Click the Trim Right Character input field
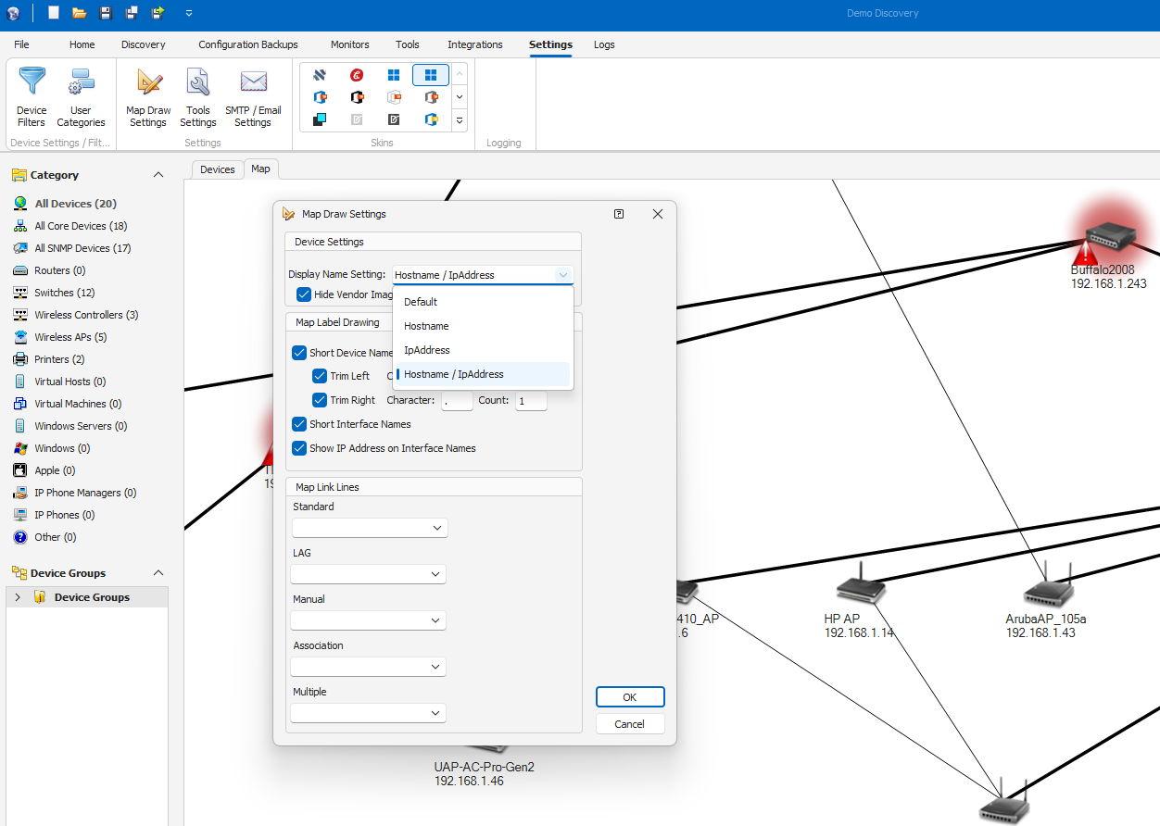Screen dimensions: 1160x826 457,401
